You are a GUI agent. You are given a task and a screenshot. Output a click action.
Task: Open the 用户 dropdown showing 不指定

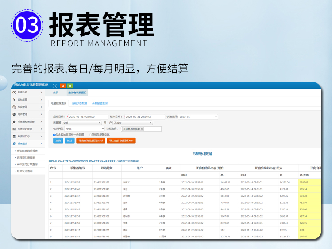(x=133, y=123)
